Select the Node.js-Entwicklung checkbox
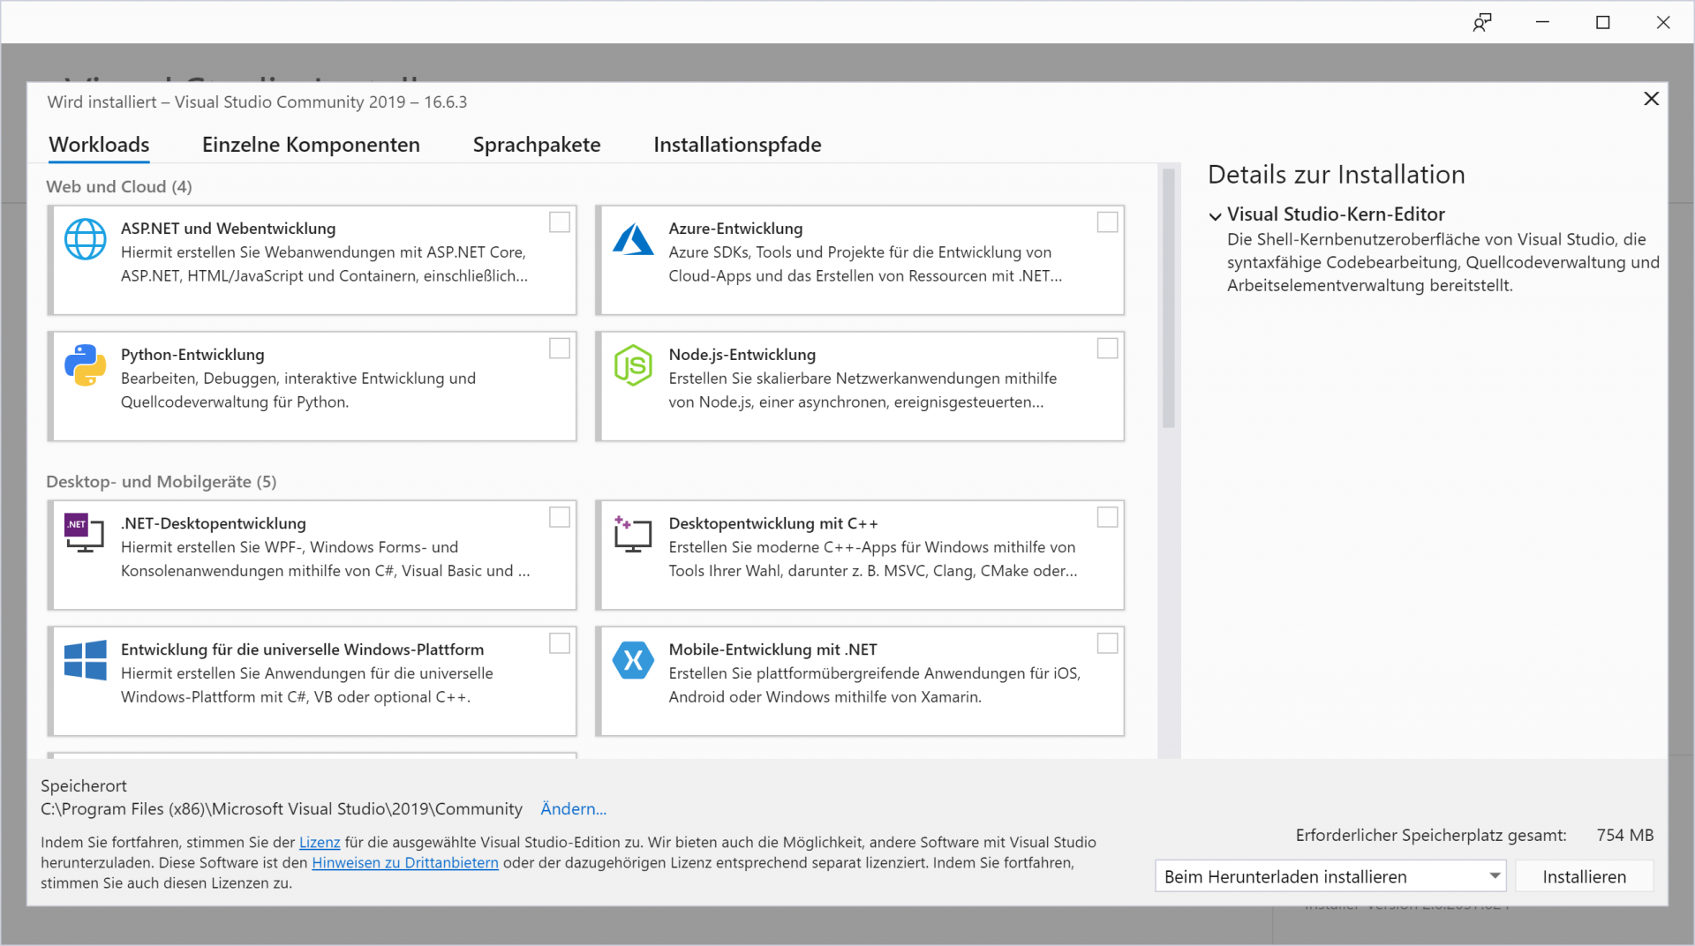 [x=1107, y=349]
